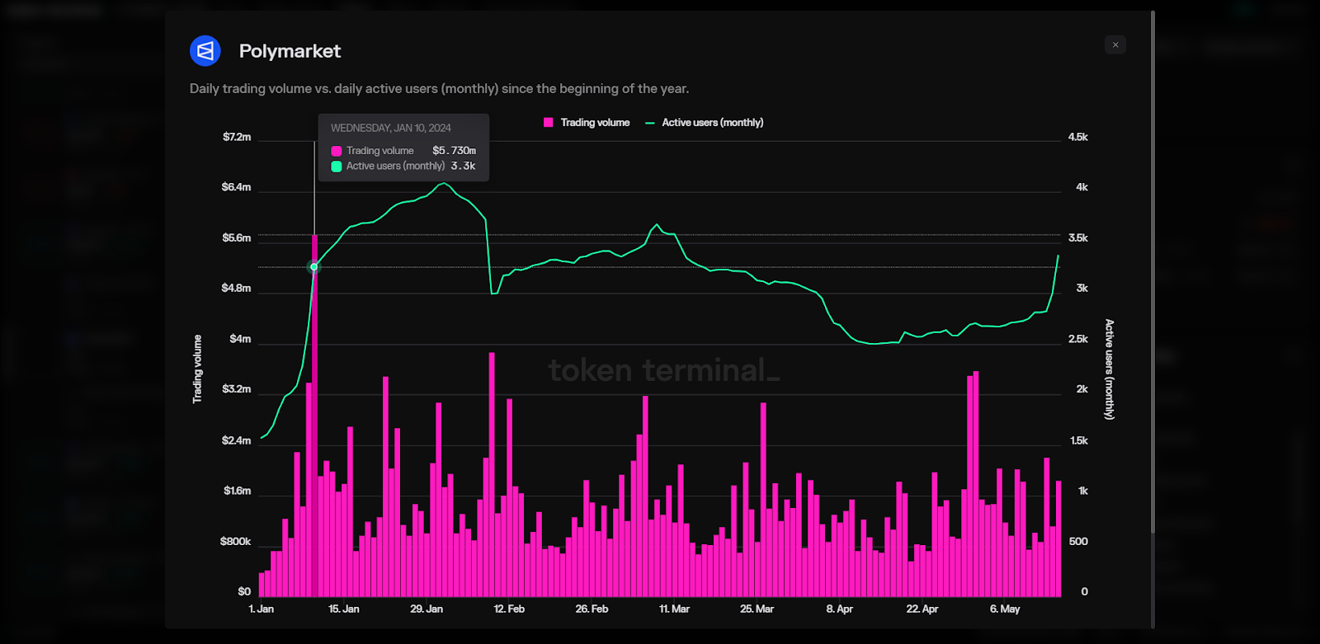Click the pink square in the tooltip
This screenshot has height=644, width=1320.
click(x=337, y=151)
